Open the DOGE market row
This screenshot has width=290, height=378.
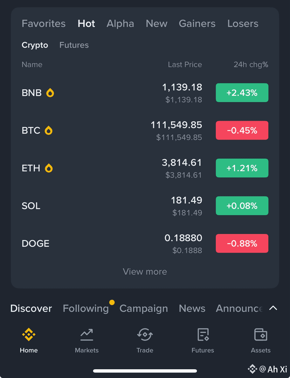tap(145, 243)
